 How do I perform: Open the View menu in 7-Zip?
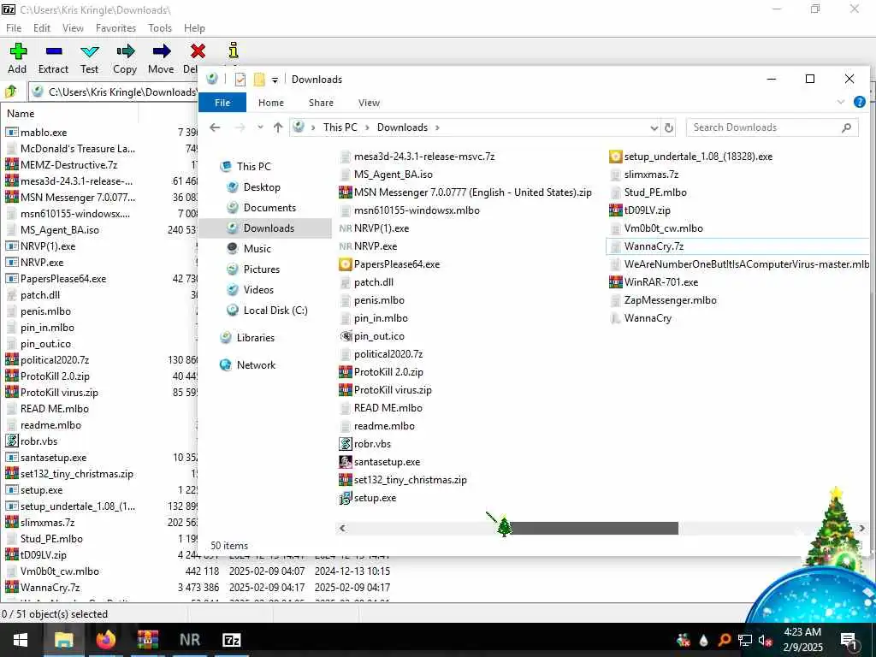74,28
